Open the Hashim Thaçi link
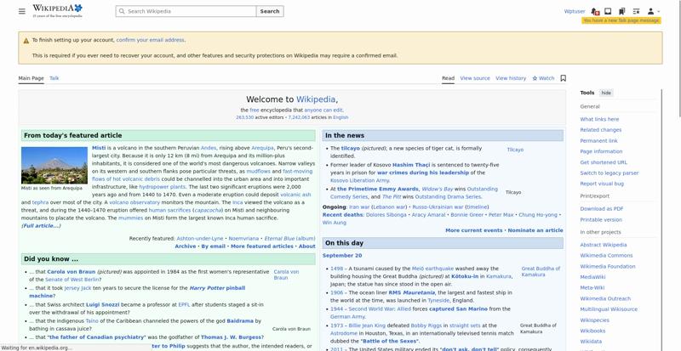The image size is (681, 351). (x=411, y=165)
